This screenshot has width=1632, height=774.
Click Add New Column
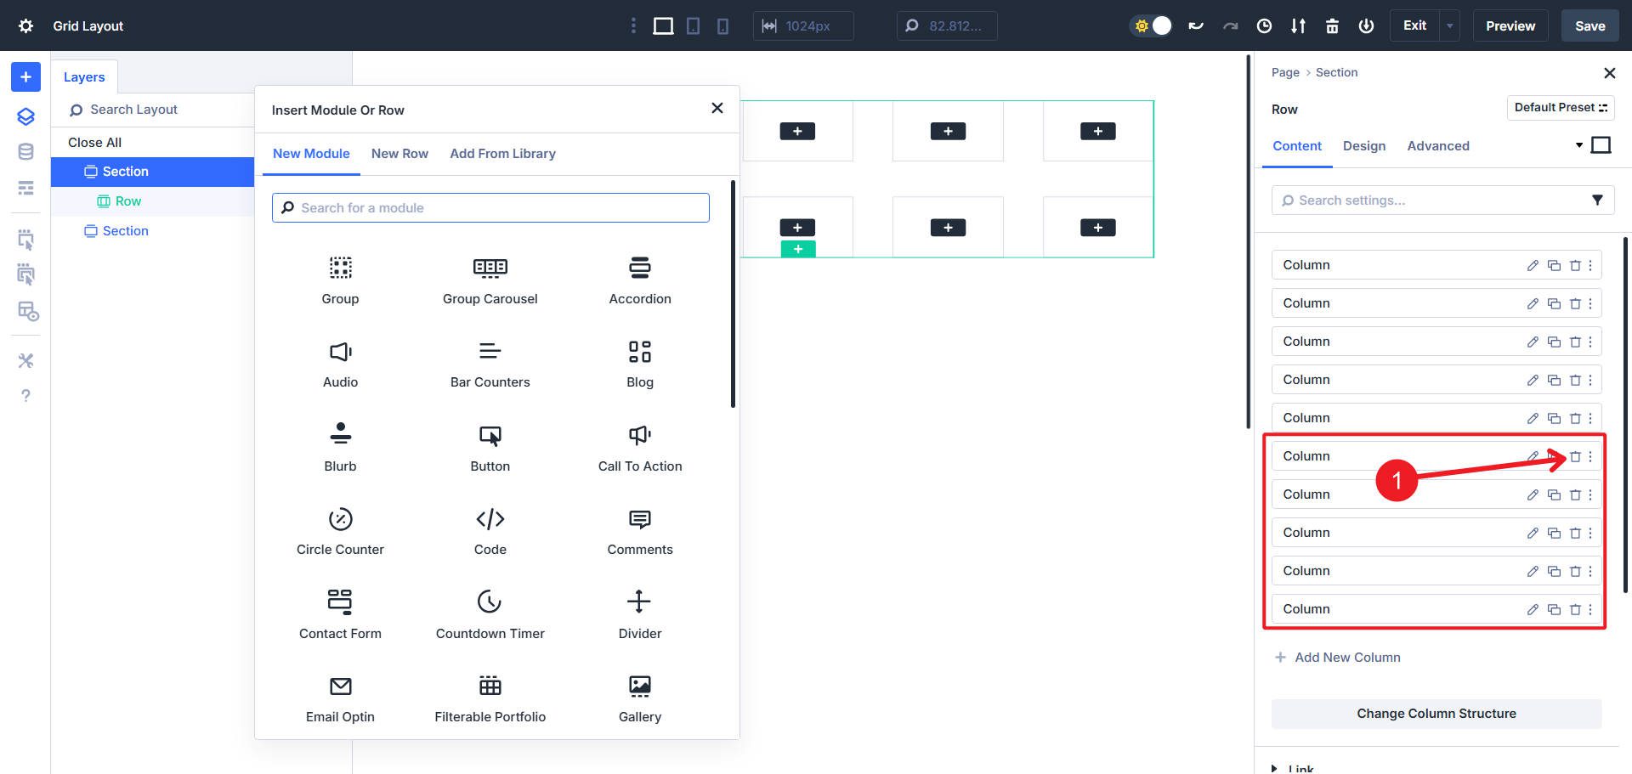coord(1346,657)
